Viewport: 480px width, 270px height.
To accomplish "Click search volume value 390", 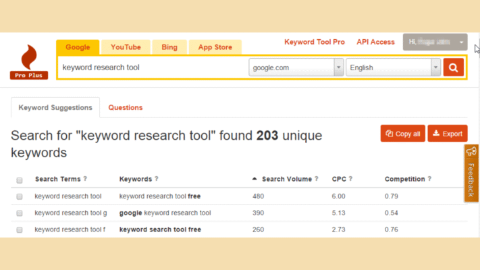I will (258, 213).
